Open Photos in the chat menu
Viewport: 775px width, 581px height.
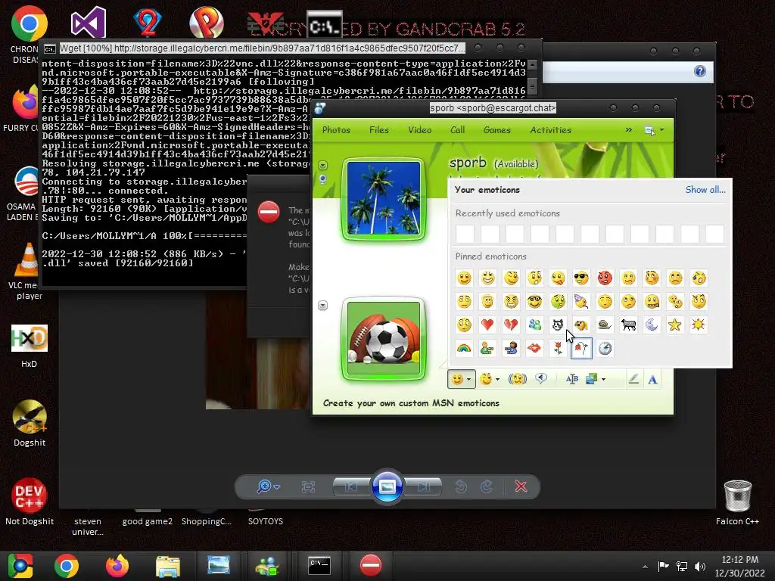[336, 130]
